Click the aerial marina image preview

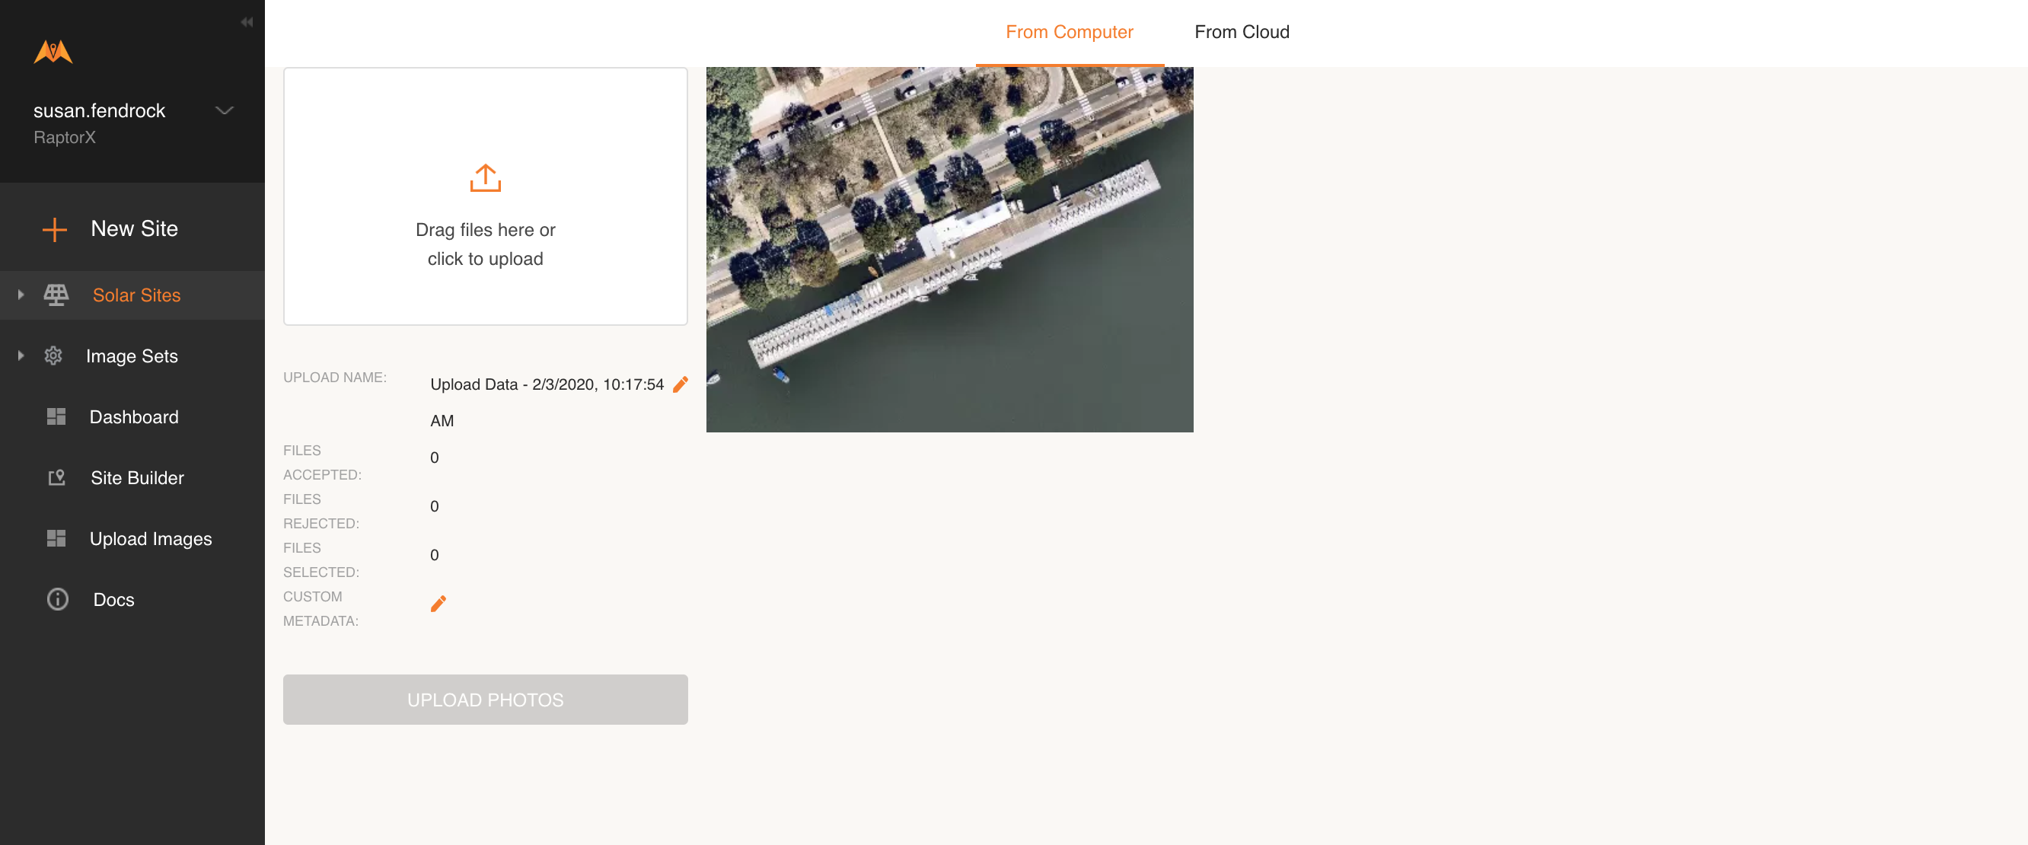tap(949, 250)
